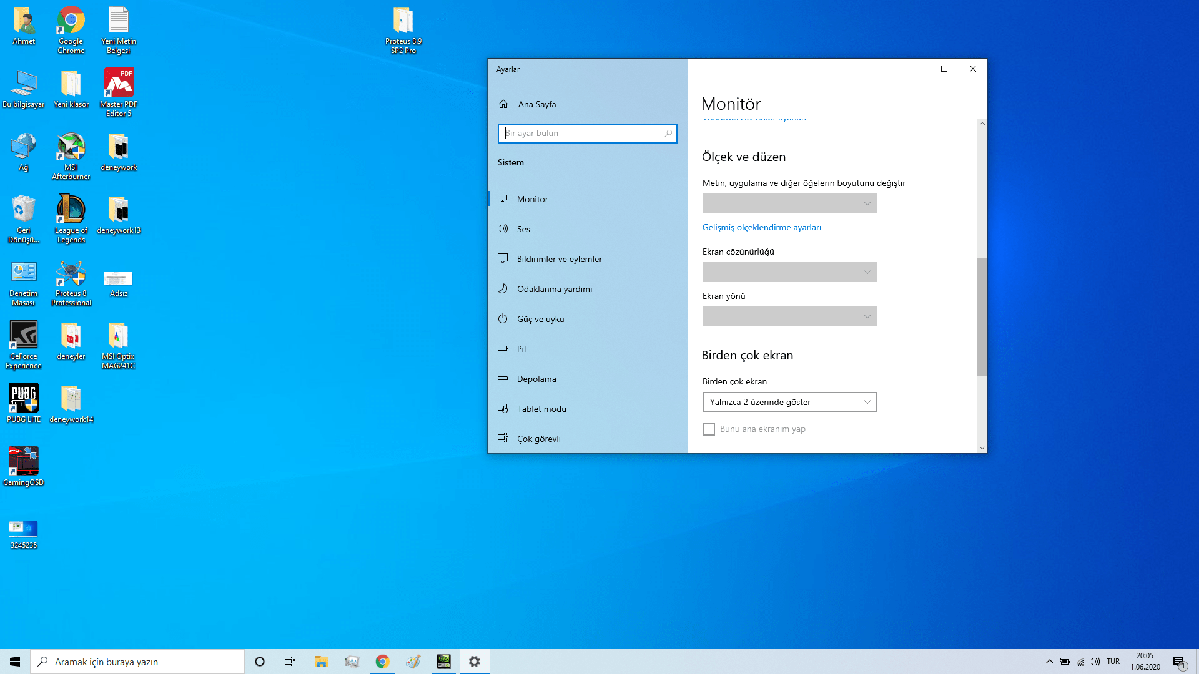Open the Ekran çözünürlüğü dropdown
The width and height of the screenshot is (1199, 674).
click(x=789, y=272)
